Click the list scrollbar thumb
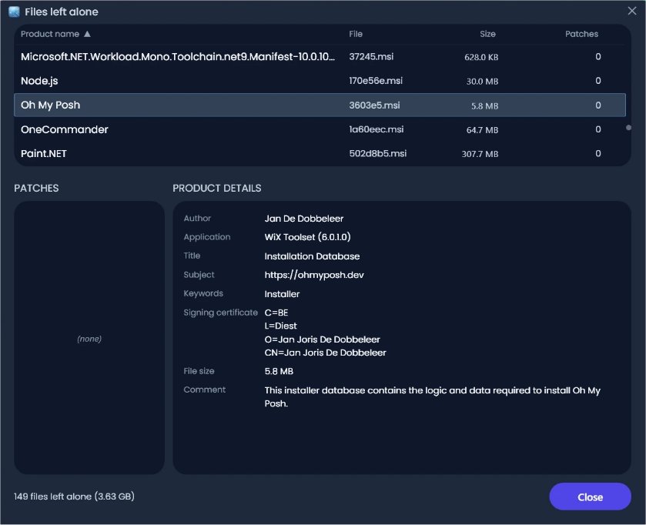 point(628,128)
